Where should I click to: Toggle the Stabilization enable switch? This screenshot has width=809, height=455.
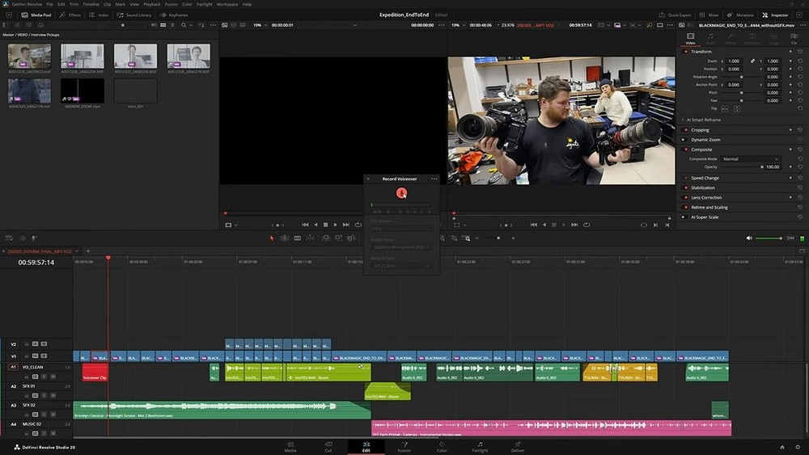click(685, 187)
